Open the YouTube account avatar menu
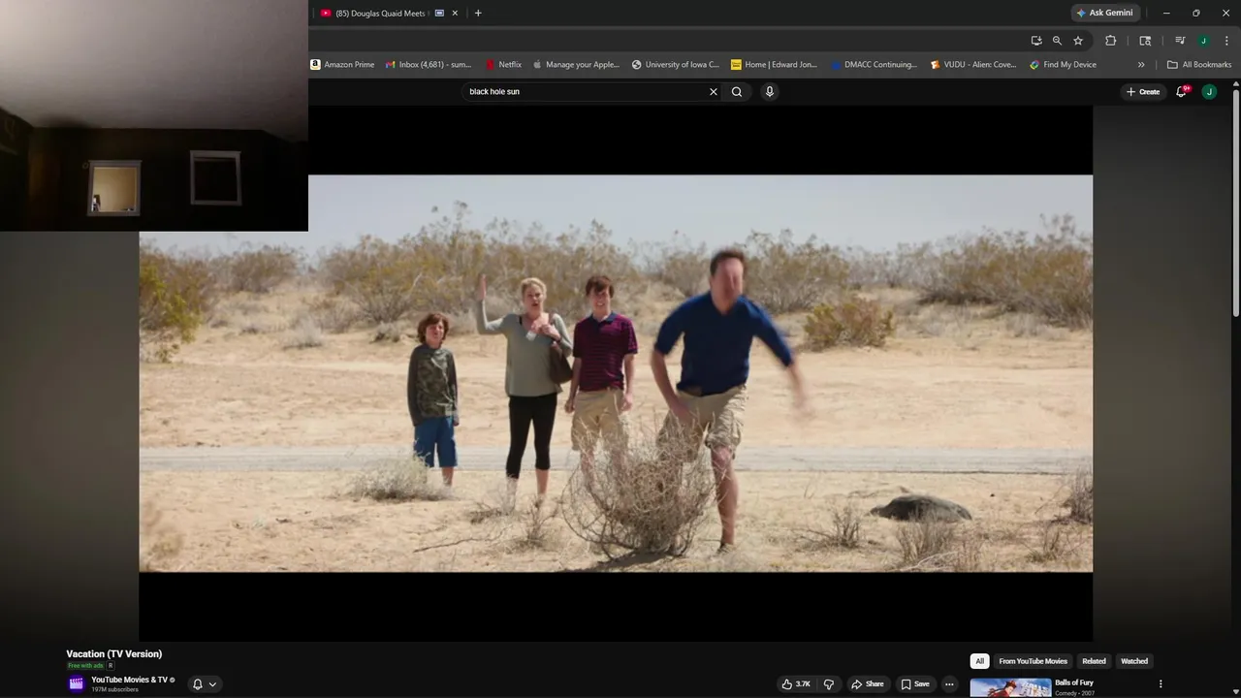Screen dimensions: 1241x698 click(1209, 91)
